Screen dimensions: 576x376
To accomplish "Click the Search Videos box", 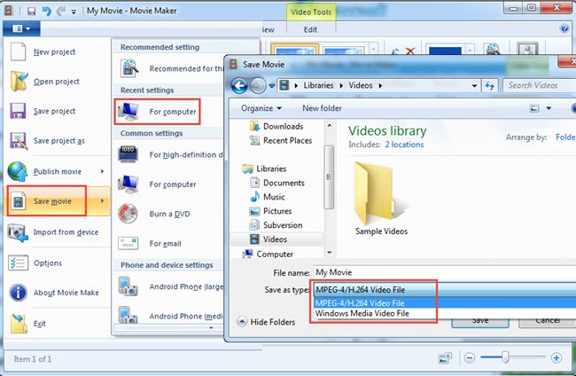I will pyautogui.click(x=539, y=86).
